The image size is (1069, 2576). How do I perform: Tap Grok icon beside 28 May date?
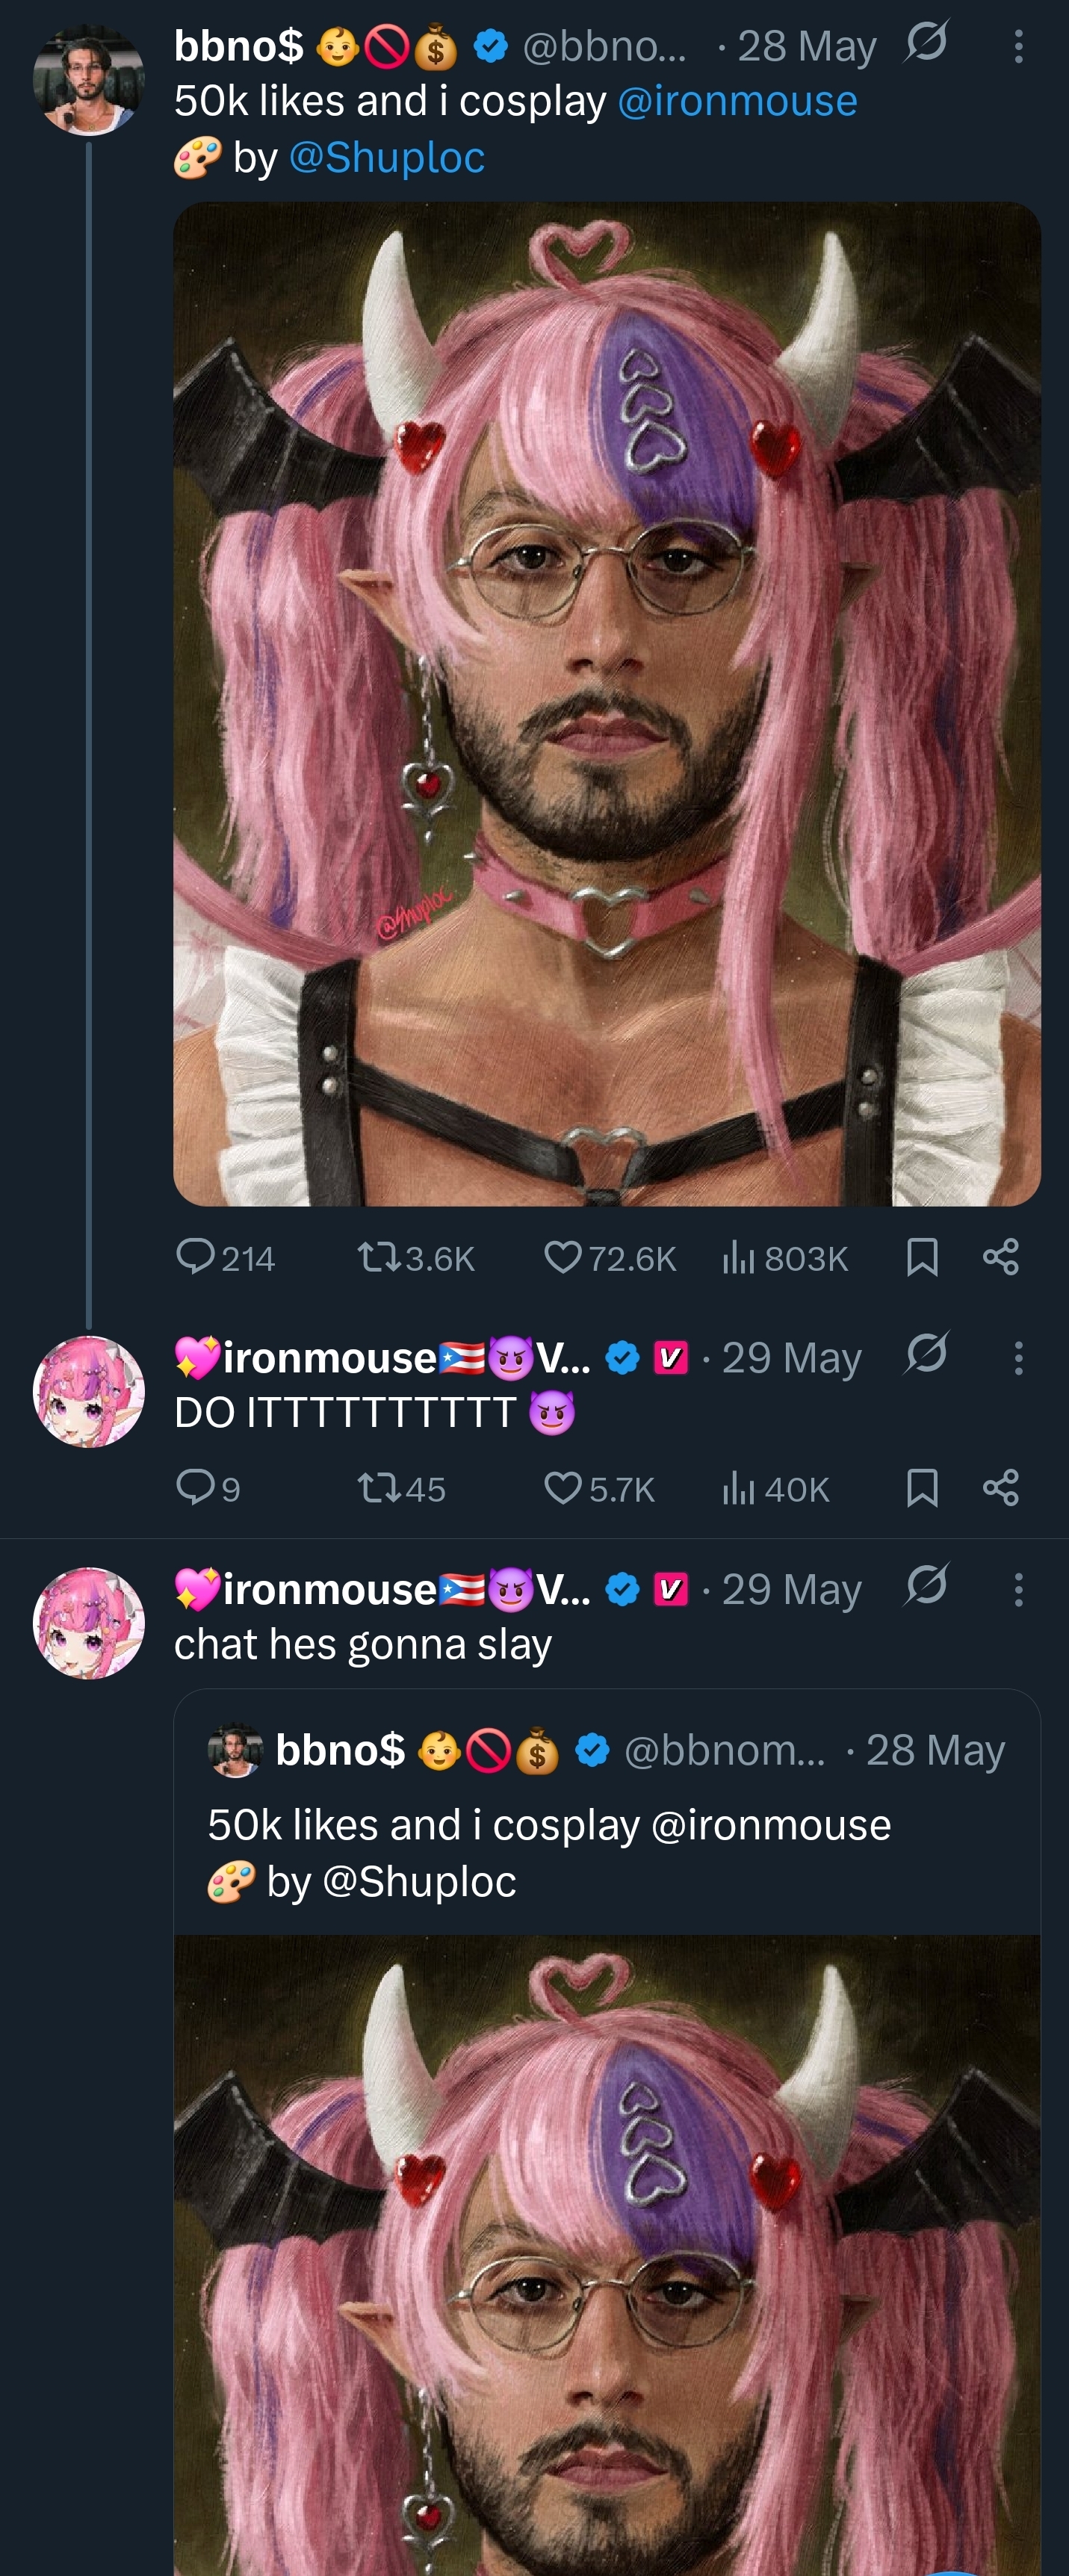coord(926,44)
